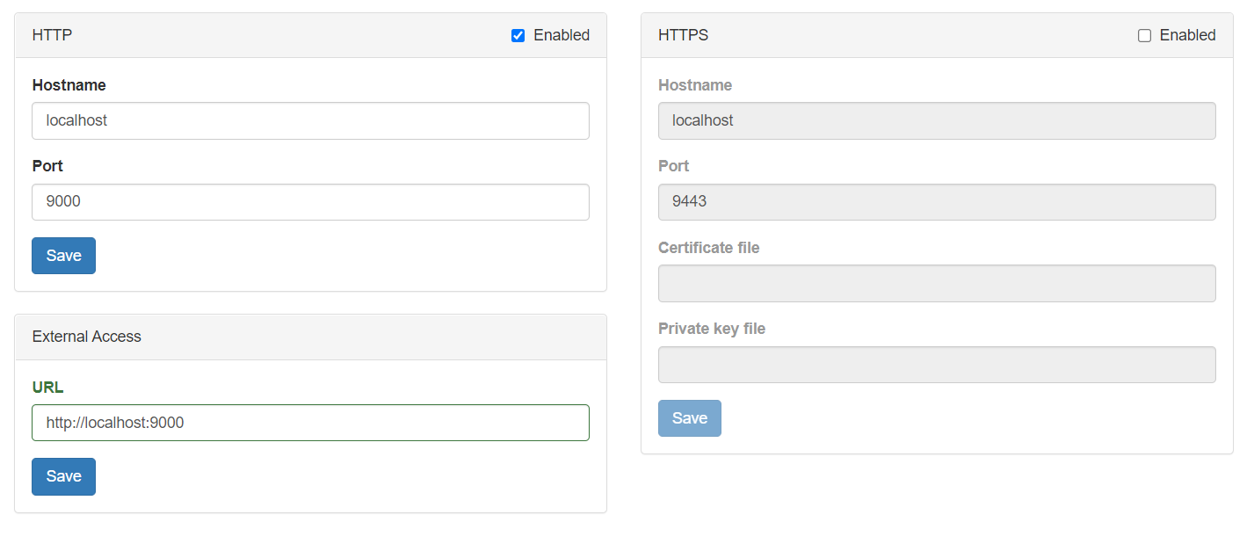This screenshot has width=1254, height=551.
Task: Click the green URL label
Action: point(47,387)
